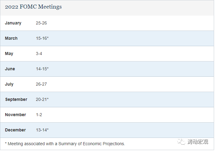The height and width of the screenshot is (151, 215).
Task: Click the 涛动宏观 watermark text
Action: click(198, 142)
